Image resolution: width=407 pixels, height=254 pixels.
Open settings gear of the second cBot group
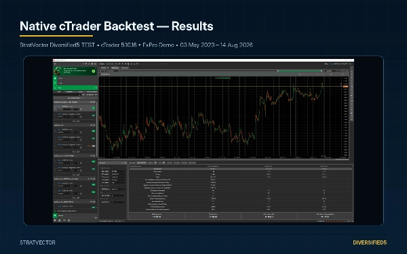[94, 125]
